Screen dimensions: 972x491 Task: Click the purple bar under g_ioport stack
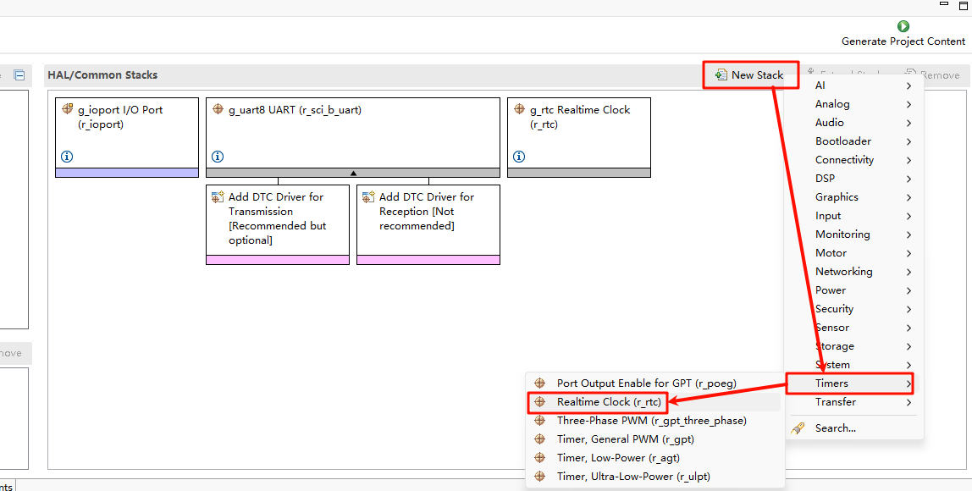[127, 173]
